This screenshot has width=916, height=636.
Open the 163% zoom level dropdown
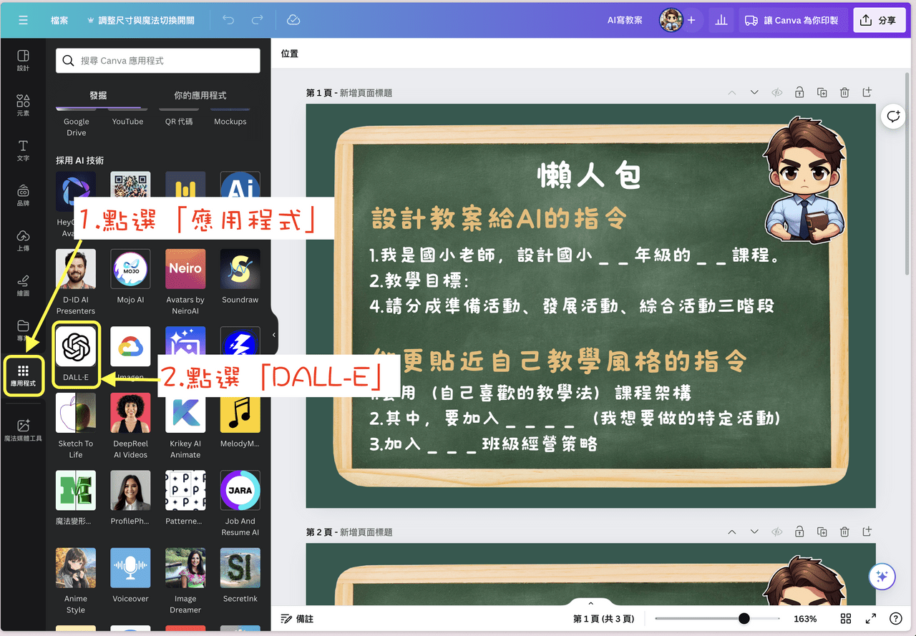805,618
